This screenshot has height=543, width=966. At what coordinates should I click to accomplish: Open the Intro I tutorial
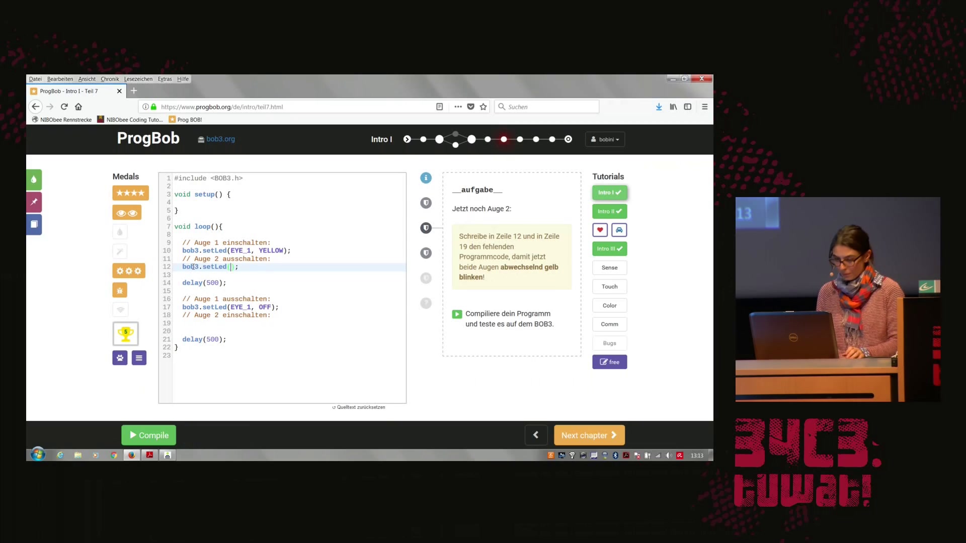click(x=609, y=193)
